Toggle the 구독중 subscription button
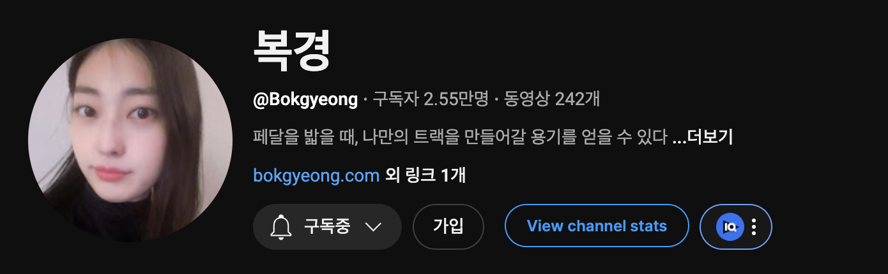The height and width of the screenshot is (274, 888). [327, 226]
